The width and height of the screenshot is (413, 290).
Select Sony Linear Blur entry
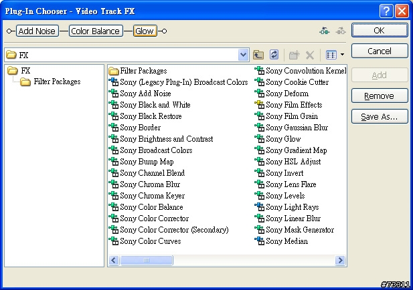pyautogui.click(x=288, y=218)
